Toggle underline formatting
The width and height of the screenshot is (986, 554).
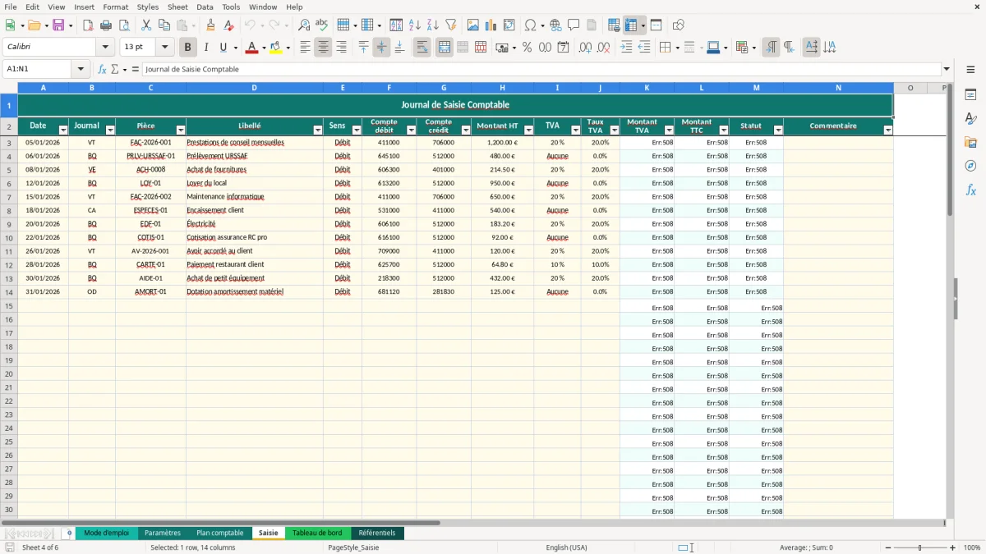pyautogui.click(x=223, y=48)
